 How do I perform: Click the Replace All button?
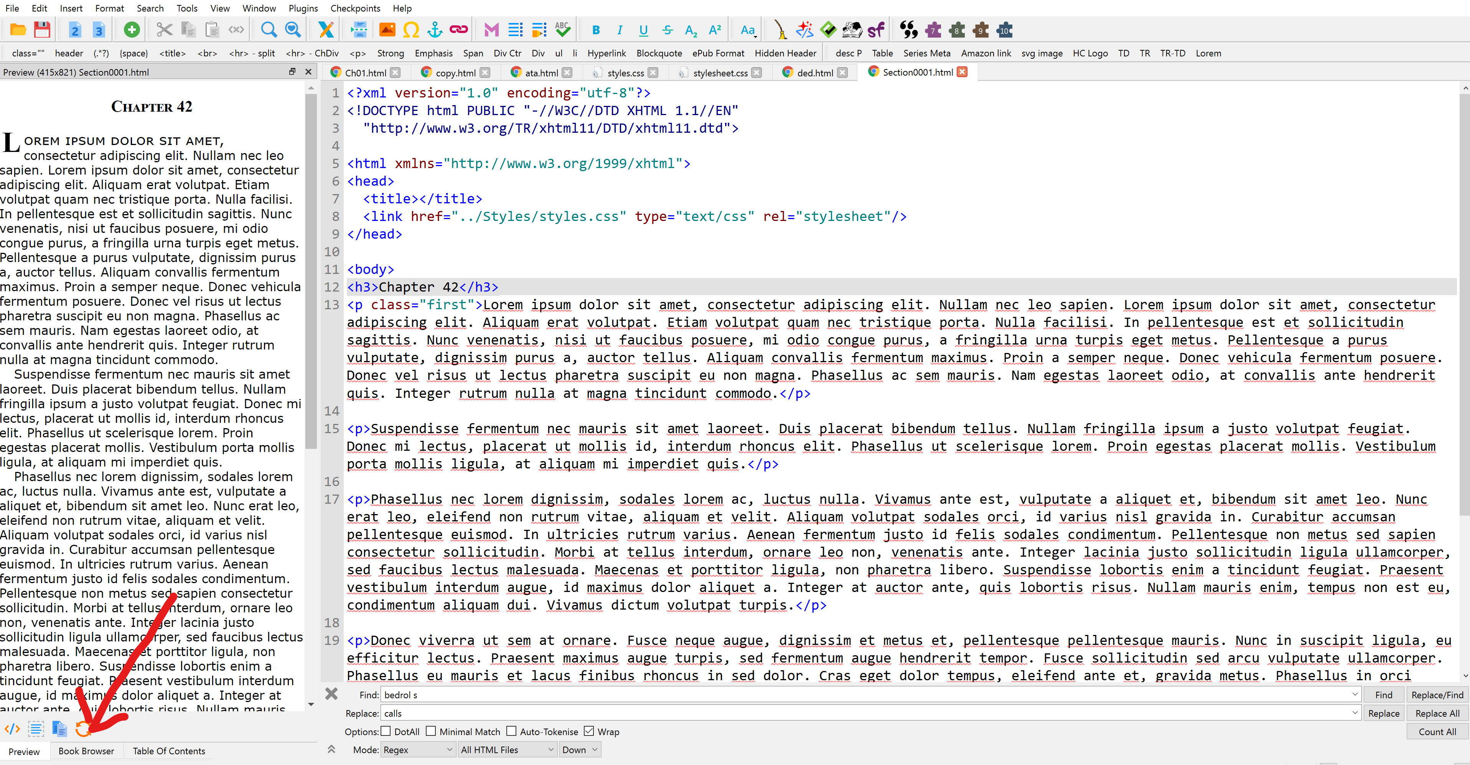pyautogui.click(x=1437, y=713)
